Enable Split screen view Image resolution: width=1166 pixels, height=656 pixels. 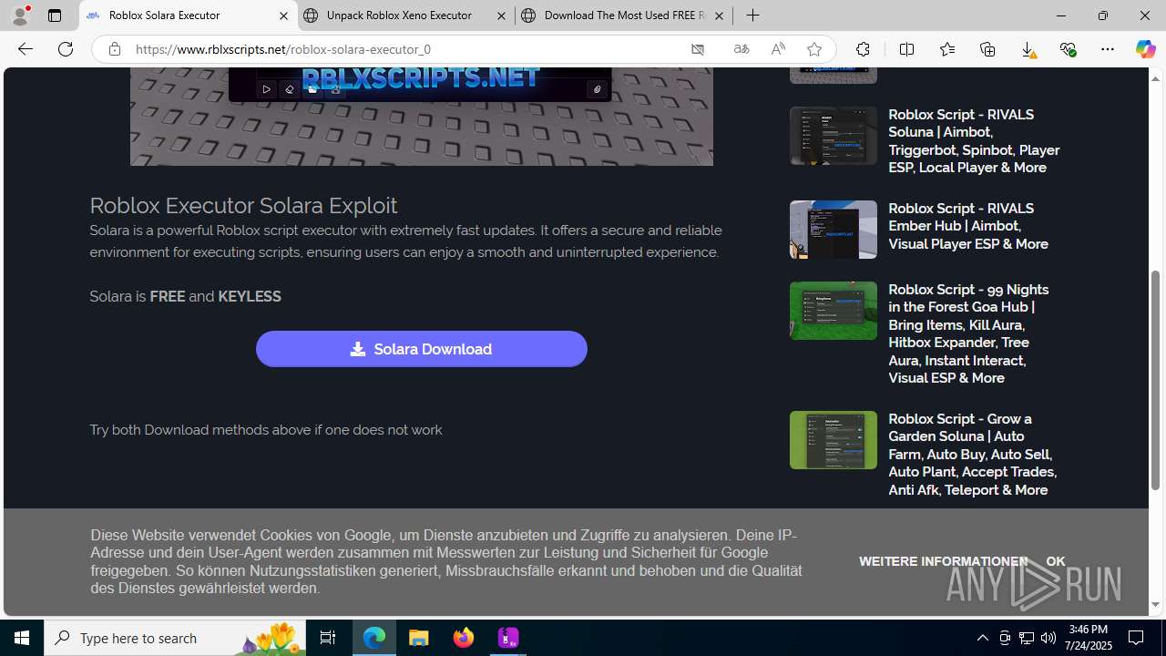tap(906, 49)
